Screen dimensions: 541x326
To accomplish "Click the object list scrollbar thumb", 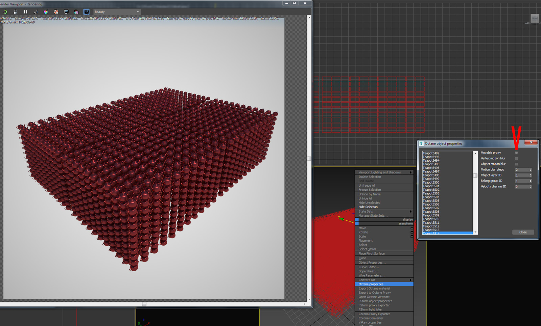I will pyautogui.click(x=475, y=175).
